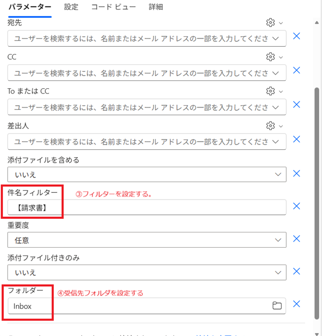This screenshot has width=322, height=336.
Task: Remove the 宛先 parameter with X icon
Action: (x=297, y=36)
